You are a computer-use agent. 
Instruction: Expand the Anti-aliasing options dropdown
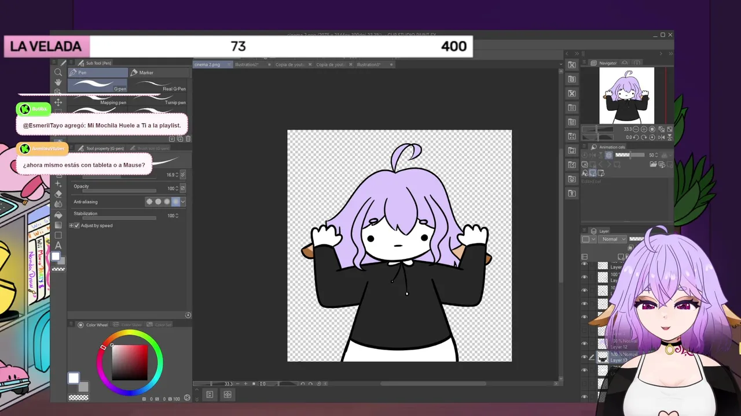pyautogui.click(x=183, y=202)
